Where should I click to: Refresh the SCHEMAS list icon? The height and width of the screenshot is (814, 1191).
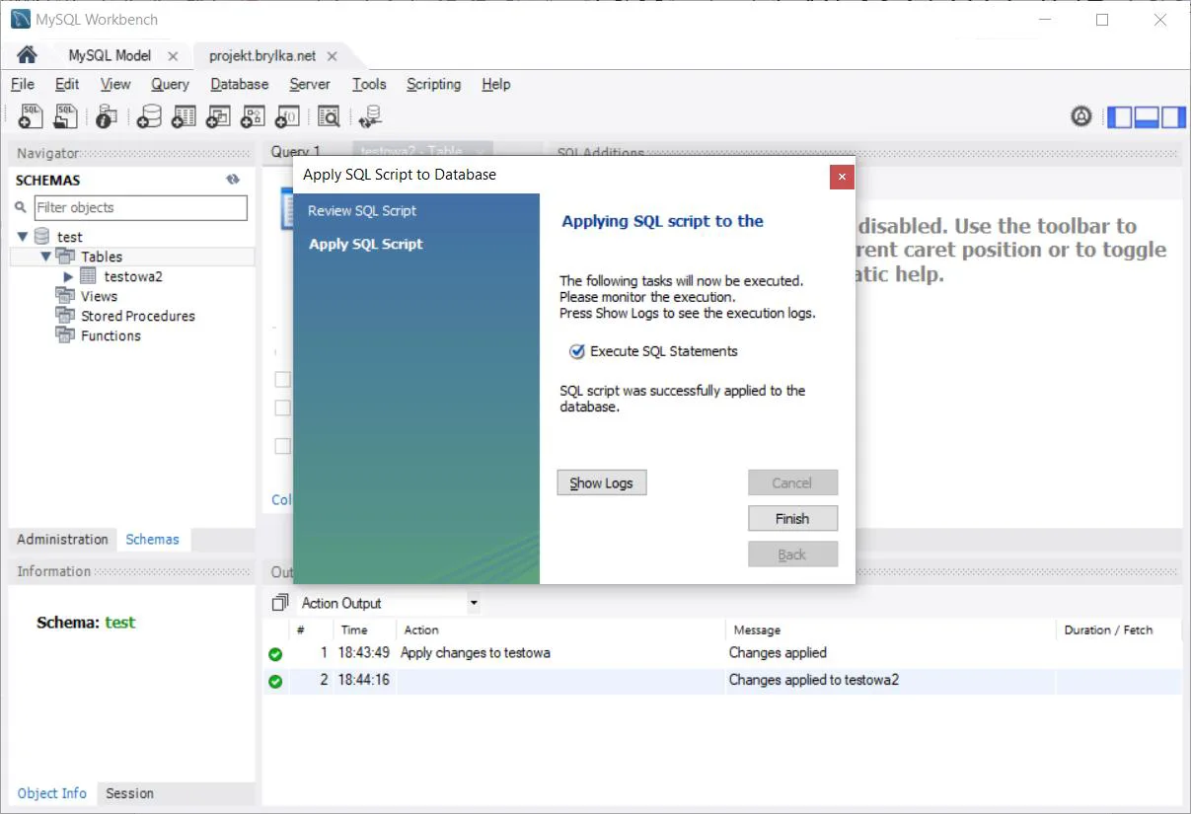[x=233, y=180]
